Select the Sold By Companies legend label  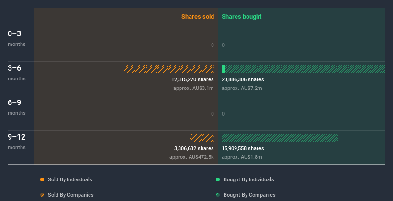[71, 195]
